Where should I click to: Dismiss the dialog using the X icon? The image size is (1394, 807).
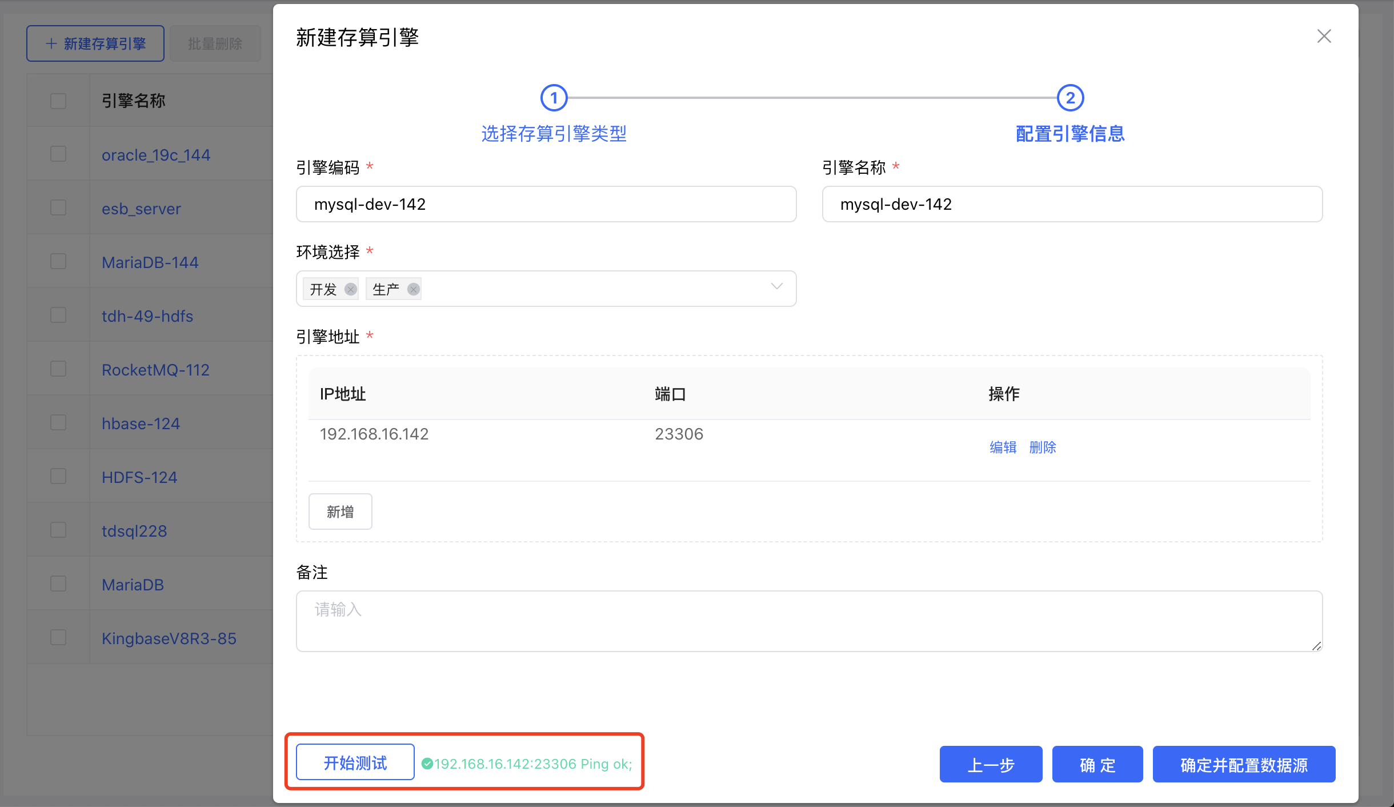[x=1324, y=36]
